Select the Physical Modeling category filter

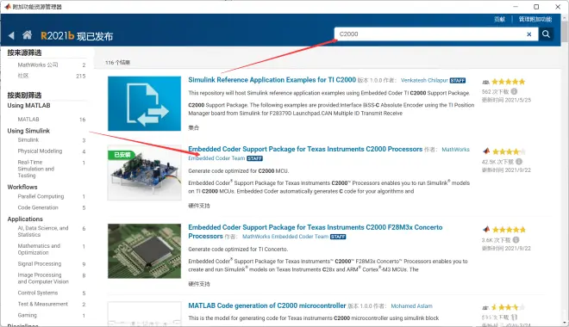(x=40, y=151)
